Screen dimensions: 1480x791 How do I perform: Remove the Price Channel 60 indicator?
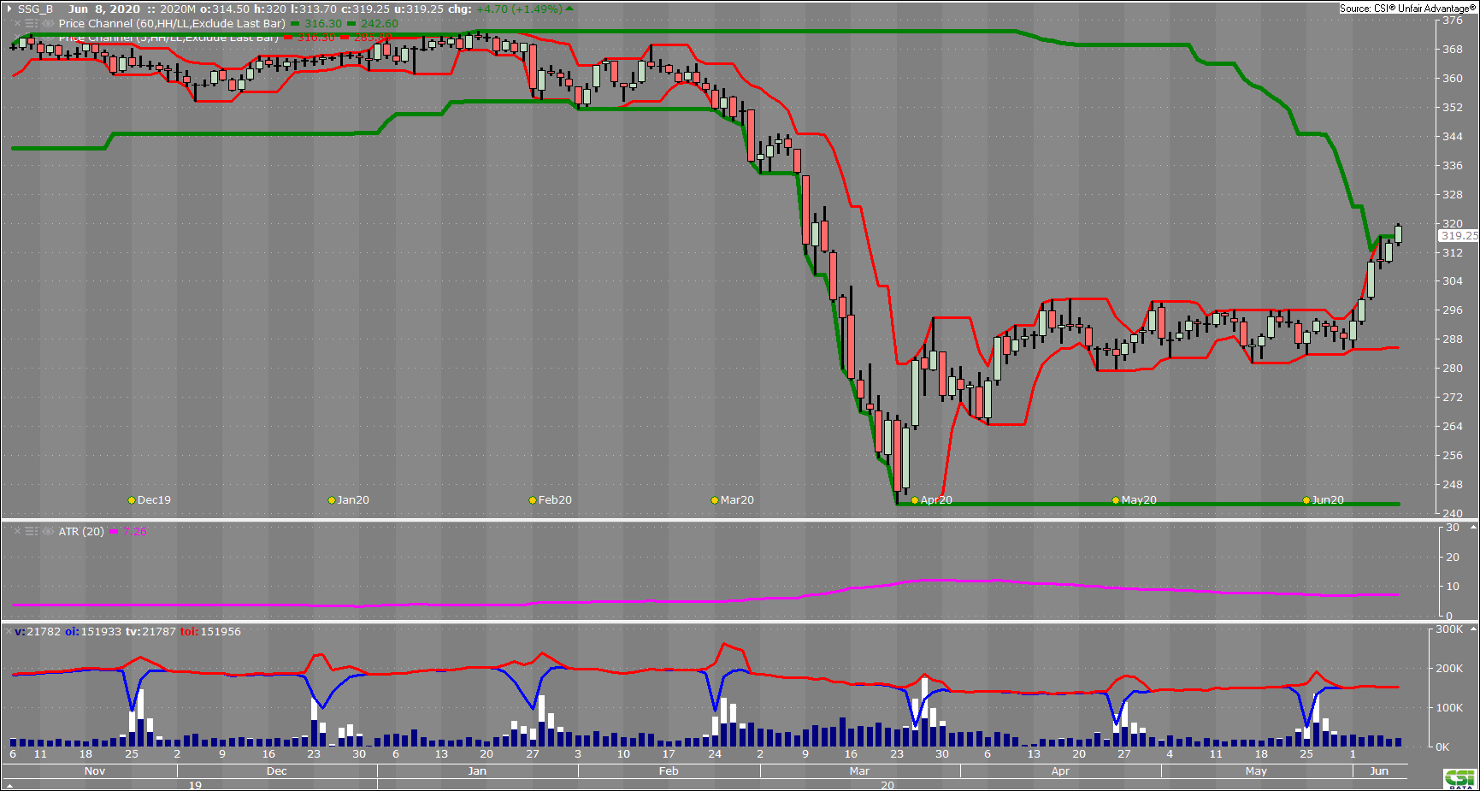(17, 24)
